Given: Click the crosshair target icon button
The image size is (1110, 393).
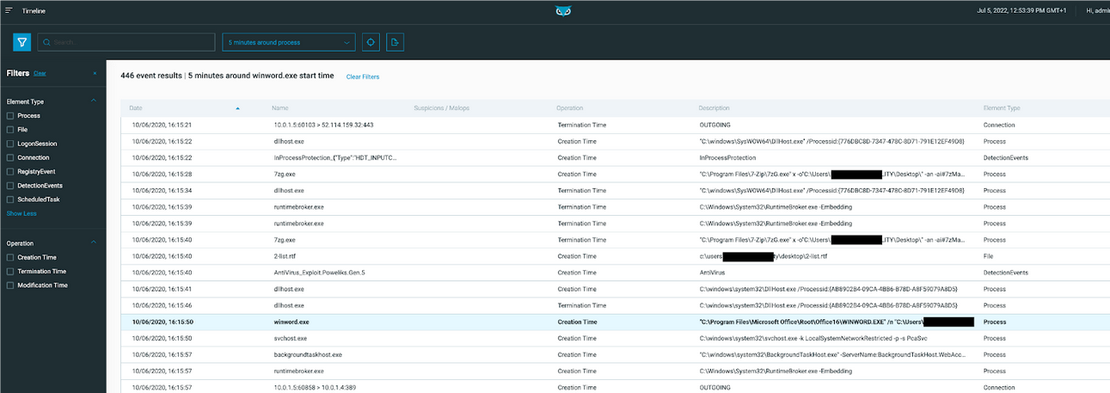Looking at the screenshot, I should pyautogui.click(x=371, y=42).
